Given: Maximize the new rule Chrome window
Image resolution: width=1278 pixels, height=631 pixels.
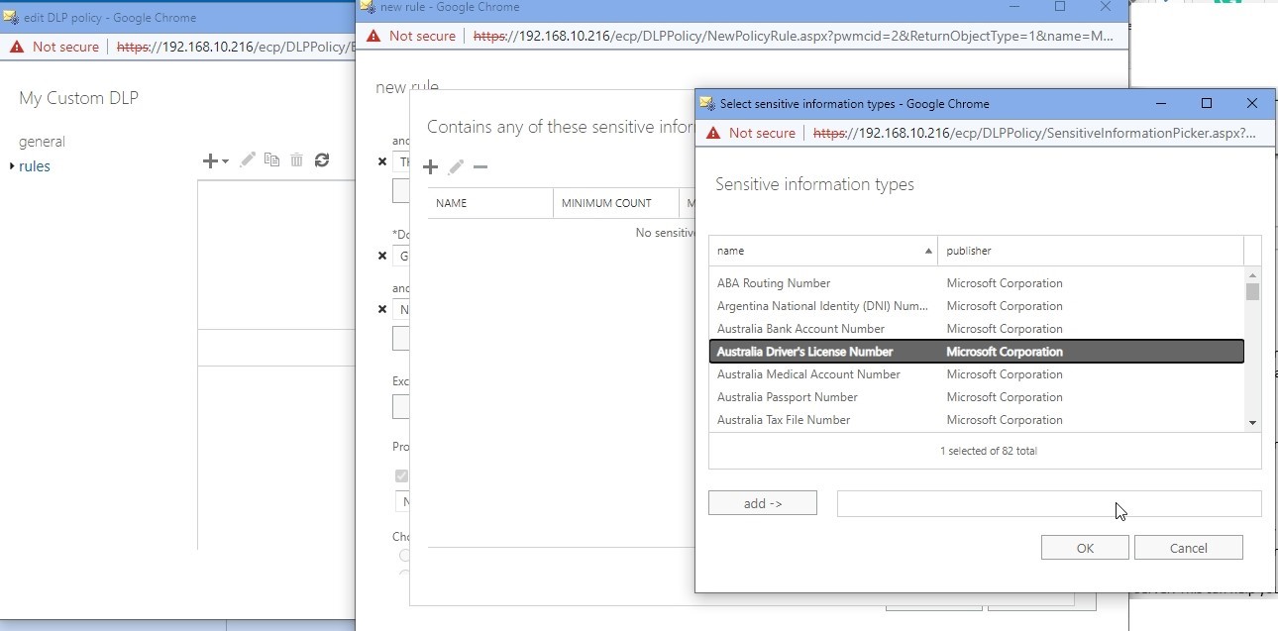Looking at the screenshot, I should pyautogui.click(x=1060, y=7).
